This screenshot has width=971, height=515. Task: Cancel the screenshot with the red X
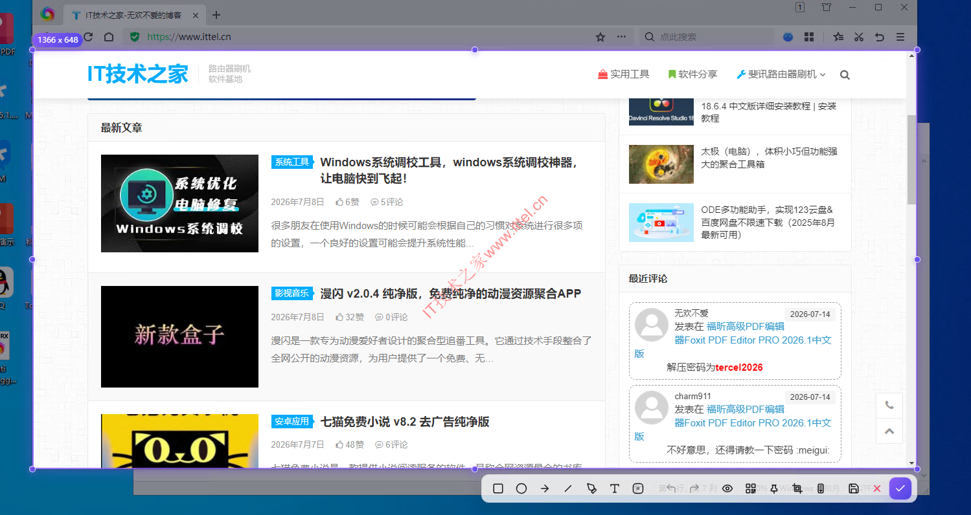877,488
